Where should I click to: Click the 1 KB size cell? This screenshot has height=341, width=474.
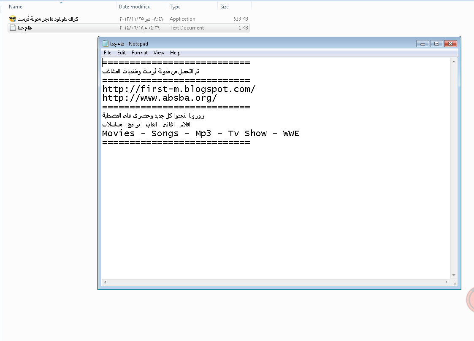click(243, 28)
